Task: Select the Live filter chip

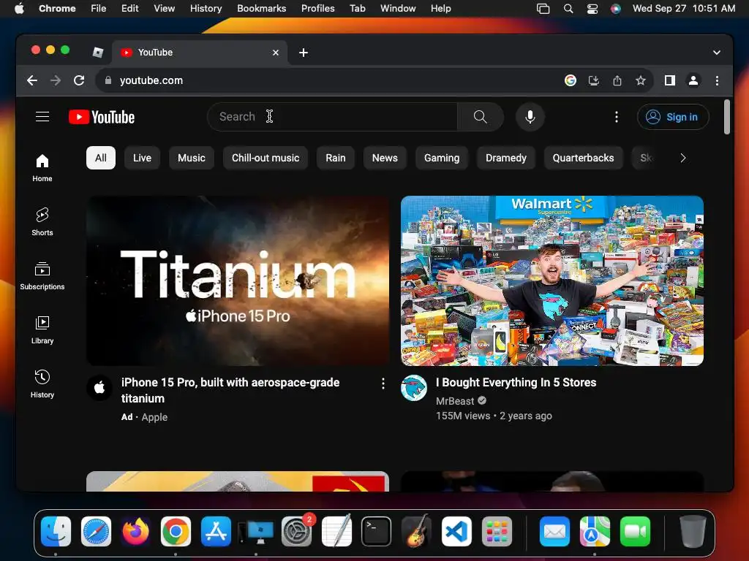Action: click(142, 158)
